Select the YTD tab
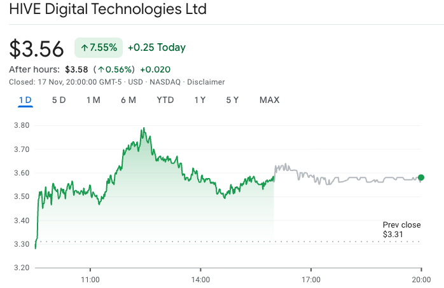The image size is (444, 288). (x=165, y=100)
